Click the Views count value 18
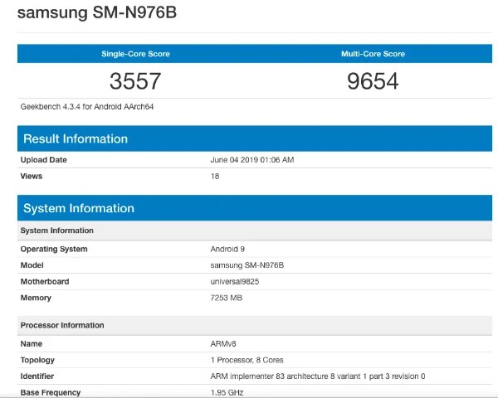Screen dimensions: 498x398 tap(215, 176)
